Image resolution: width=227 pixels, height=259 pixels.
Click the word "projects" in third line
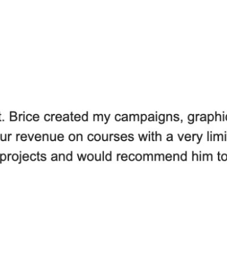23,157
